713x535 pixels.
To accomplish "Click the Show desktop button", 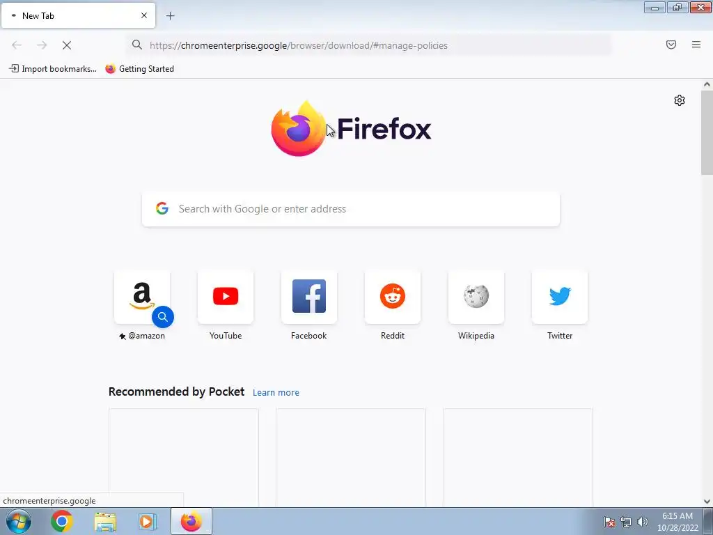I will pyautogui.click(x=708, y=521).
